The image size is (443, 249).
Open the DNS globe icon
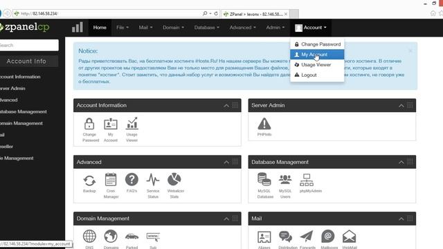tap(89, 237)
